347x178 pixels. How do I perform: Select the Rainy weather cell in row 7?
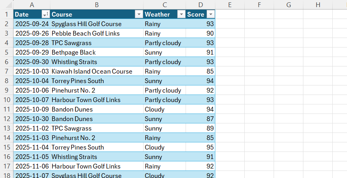165,71
